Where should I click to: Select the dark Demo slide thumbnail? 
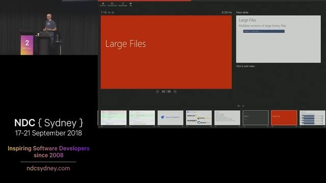(x=256, y=117)
